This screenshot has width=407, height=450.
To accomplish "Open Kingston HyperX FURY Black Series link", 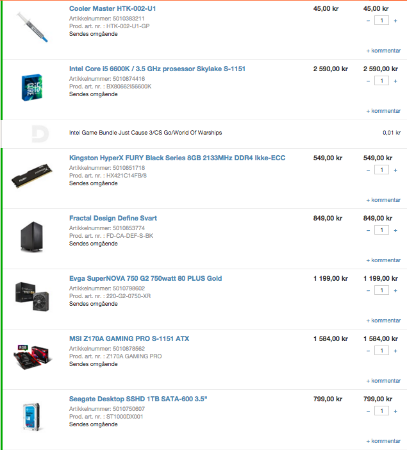I will [x=177, y=158].
